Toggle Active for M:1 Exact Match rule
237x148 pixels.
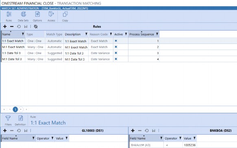tap(116, 47)
